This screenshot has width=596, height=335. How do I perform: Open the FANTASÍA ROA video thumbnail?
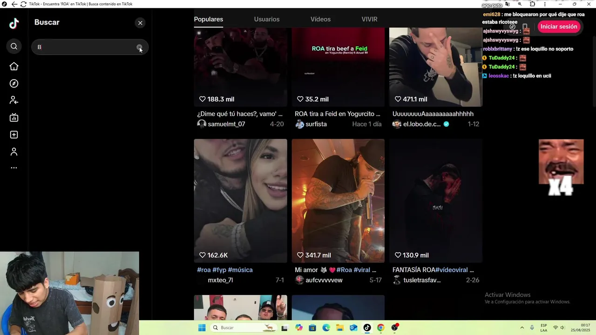(435, 201)
